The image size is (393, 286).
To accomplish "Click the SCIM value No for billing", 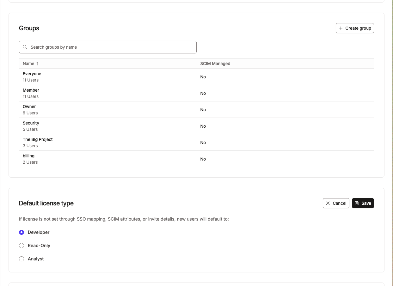I will pos(203,159).
